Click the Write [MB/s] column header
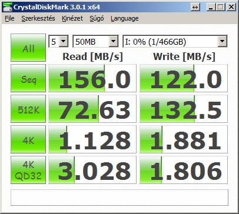 tap(184, 56)
